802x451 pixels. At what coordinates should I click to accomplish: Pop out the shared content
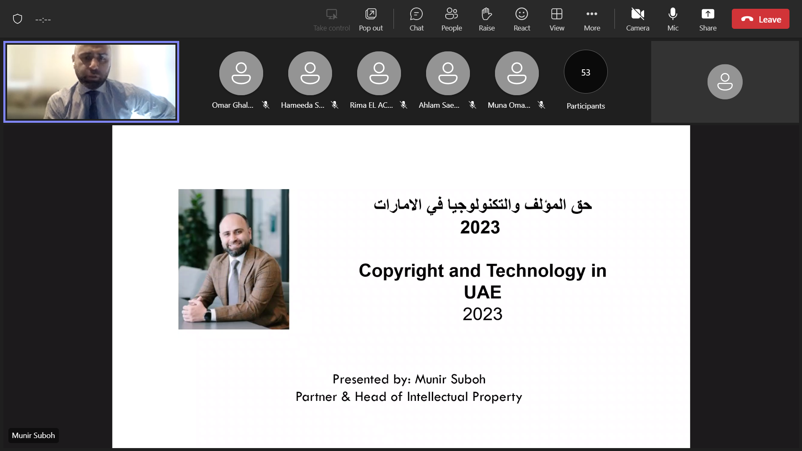click(x=371, y=19)
